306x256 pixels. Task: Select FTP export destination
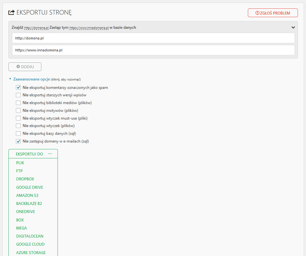click(x=19, y=171)
